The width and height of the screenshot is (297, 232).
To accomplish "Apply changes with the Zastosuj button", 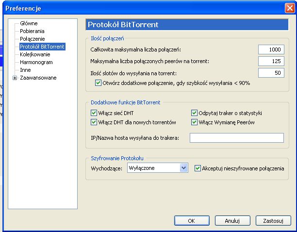I will tap(273, 221).
